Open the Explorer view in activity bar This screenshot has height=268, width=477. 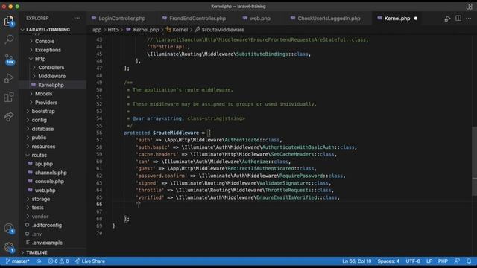[9, 21]
